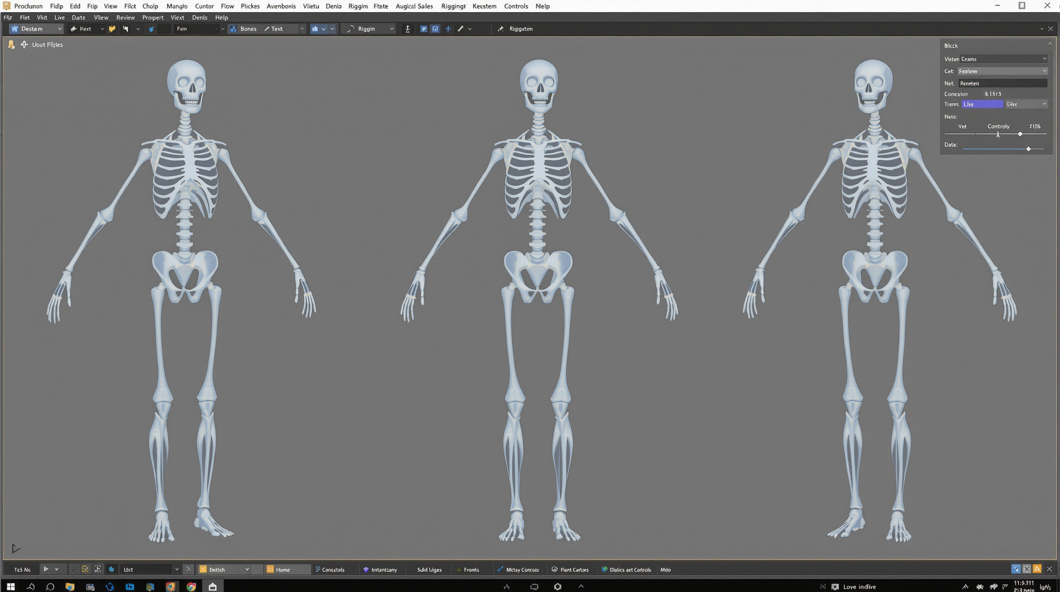This screenshot has width=1060, height=592.
Task: Open the Vietan Deams dropdown
Action: click(1003, 59)
